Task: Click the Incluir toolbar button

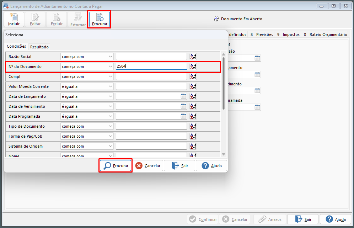Action: [14, 20]
